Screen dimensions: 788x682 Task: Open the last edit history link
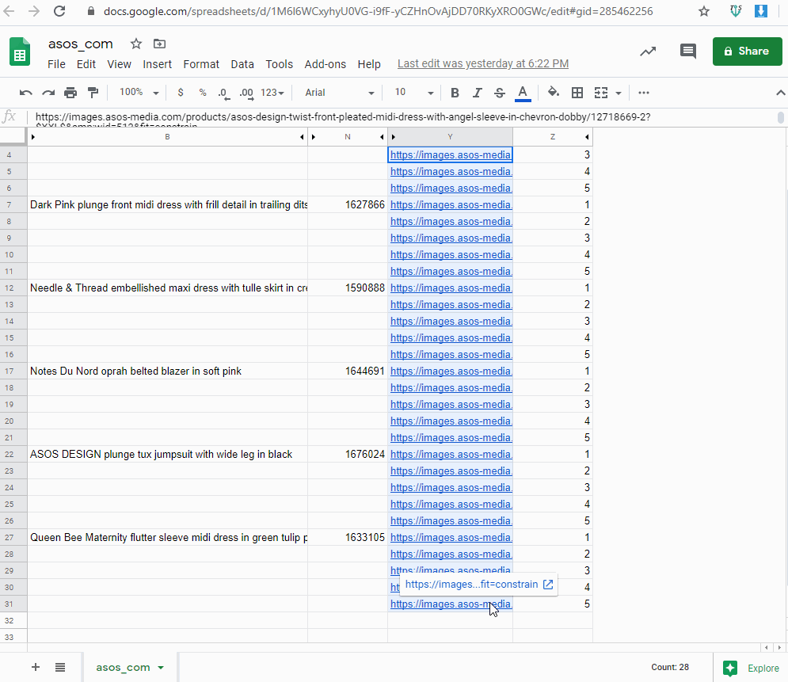[x=482, y=63]
